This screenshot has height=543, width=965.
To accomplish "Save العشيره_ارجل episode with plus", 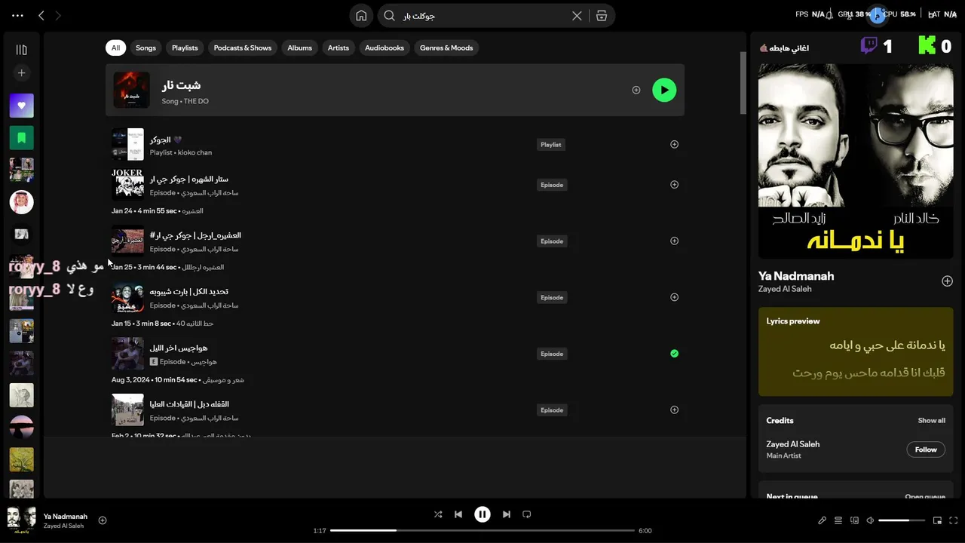I will coord(674,241).
